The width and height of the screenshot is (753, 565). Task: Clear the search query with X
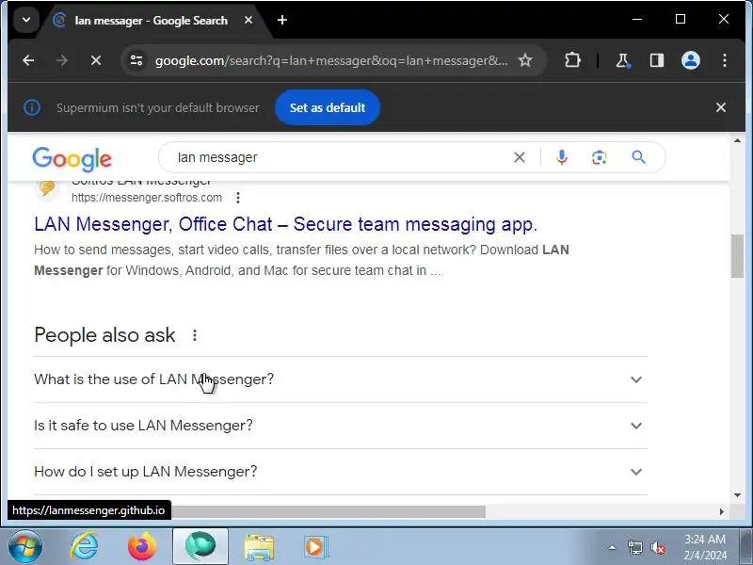coord(520,157)
